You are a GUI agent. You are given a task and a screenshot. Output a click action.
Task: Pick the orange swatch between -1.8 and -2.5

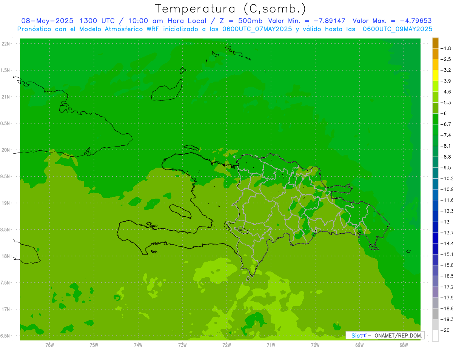pos(435,54)
